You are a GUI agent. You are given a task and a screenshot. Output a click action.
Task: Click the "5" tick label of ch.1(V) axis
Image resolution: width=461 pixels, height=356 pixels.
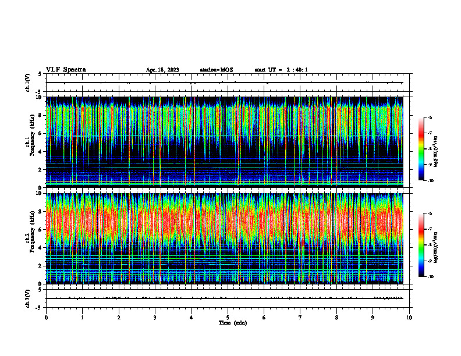click(41, 74)
